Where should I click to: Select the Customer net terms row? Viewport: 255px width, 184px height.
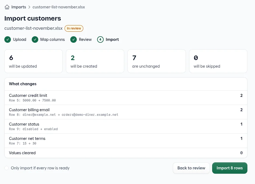pyautogui.click(x=126, y=141)
